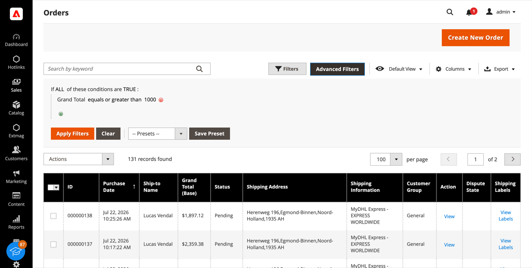
Task: Open the Presets dropdown
Action: coord(158,133)
